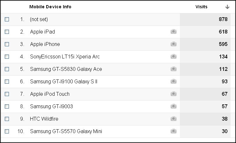
Task: Check the box for the (not set) row
Action: pos(7,19)
